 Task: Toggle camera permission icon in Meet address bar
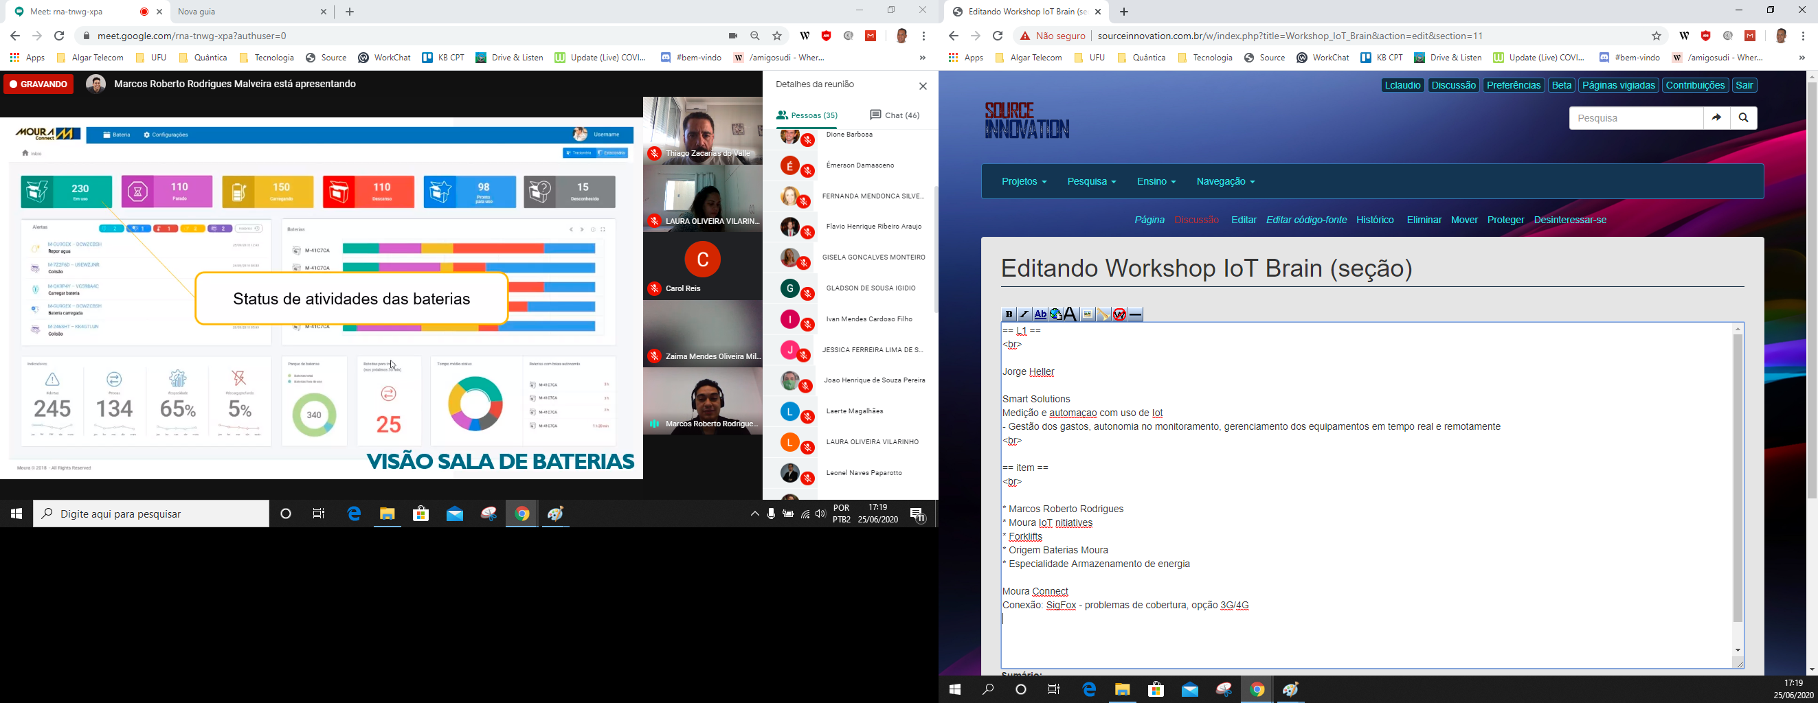(732, 36)
